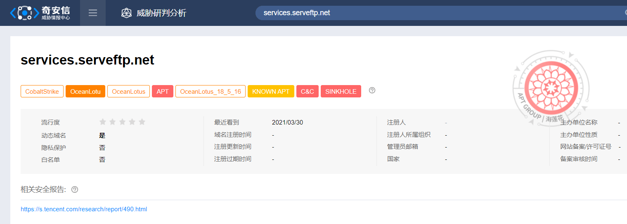
Task: Click the 注册过期时间 label
Action: point(233,159)
